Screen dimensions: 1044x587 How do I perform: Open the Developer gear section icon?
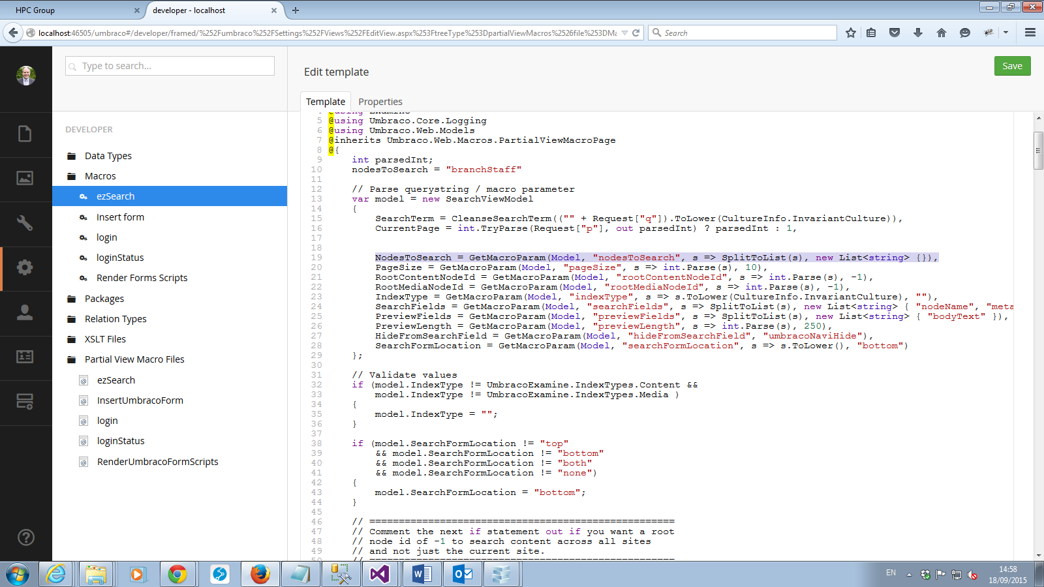[25, 267]
